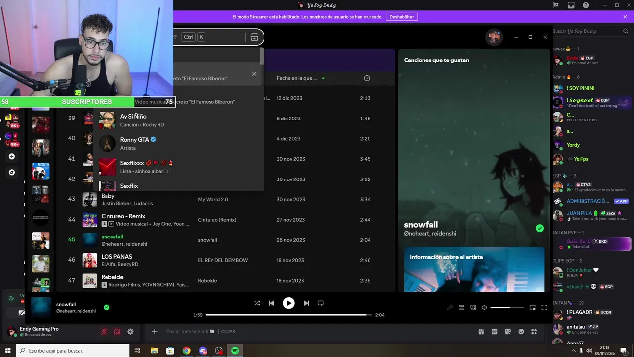Screen dimensions: 634x357
Task: Toggle liked checkmark next to snowfall in player bar
Action: tap(106, 308)
